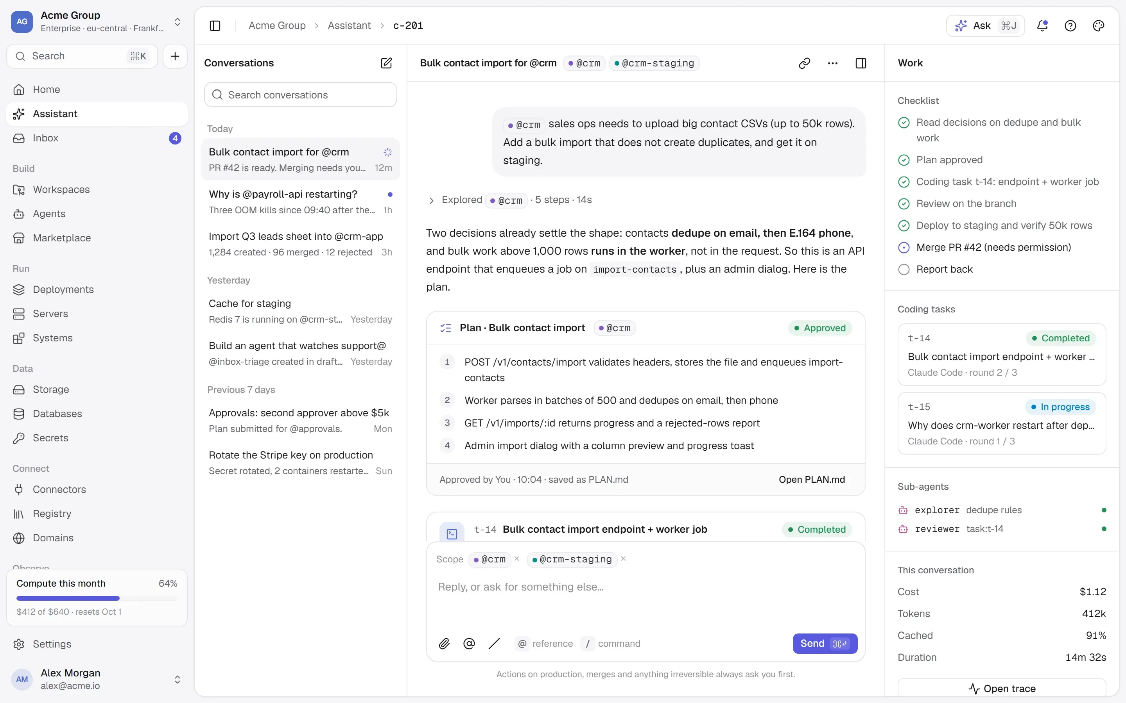This screenshot has width=1126, height=703.
Task: Remove @crm from the reply scope
Action: (516, 559)
